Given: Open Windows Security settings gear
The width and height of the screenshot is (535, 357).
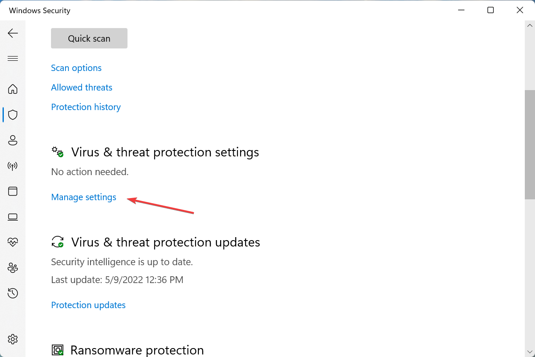Looking at the screenshot, I should click(13, 339).
